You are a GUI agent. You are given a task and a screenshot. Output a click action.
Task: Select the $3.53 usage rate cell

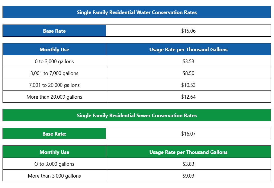[188, 61]
